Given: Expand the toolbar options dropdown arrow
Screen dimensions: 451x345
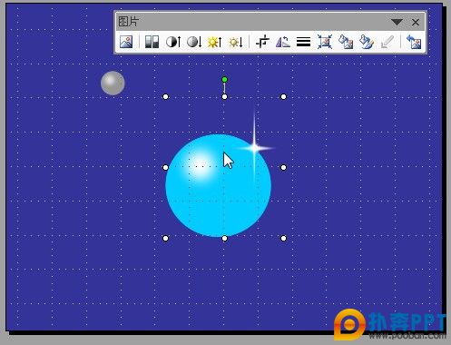Looking at the screenshot, I should [397, 22].
